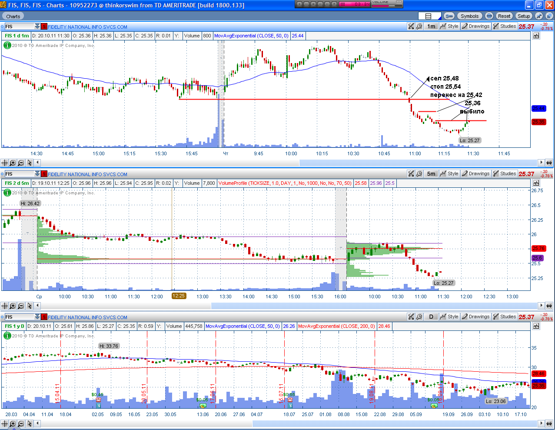Expand the FIS symbol dropdown in top chart
The image size is (555, 430).
coord(37,27)
